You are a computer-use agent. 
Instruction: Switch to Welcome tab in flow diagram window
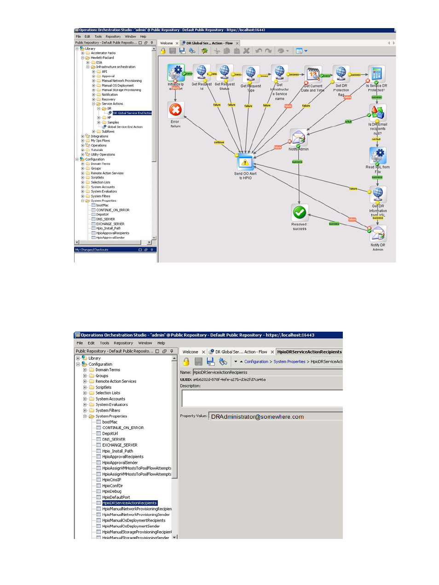click(167, 43)
